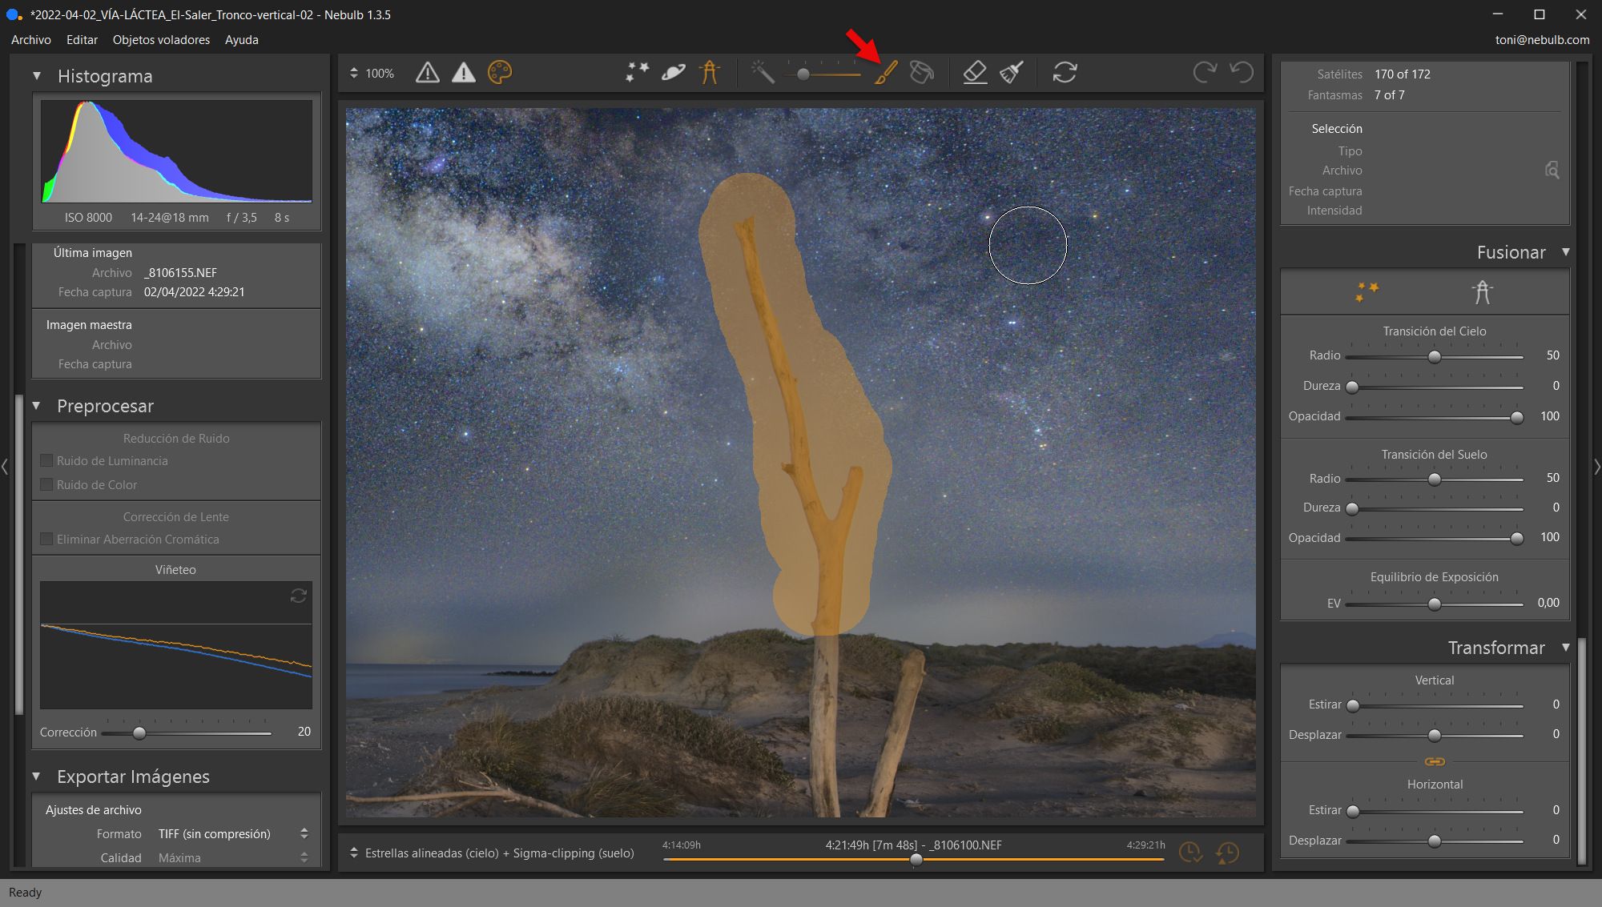Open the color palette tool
This screenshot has width=1602, height=907.
pyautogui.click(x=500, y=73)
